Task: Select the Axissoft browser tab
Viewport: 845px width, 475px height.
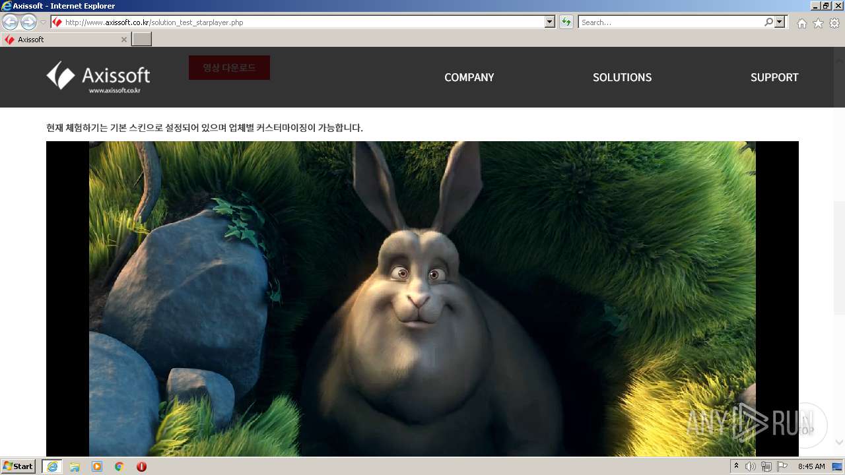Action: 65,40
